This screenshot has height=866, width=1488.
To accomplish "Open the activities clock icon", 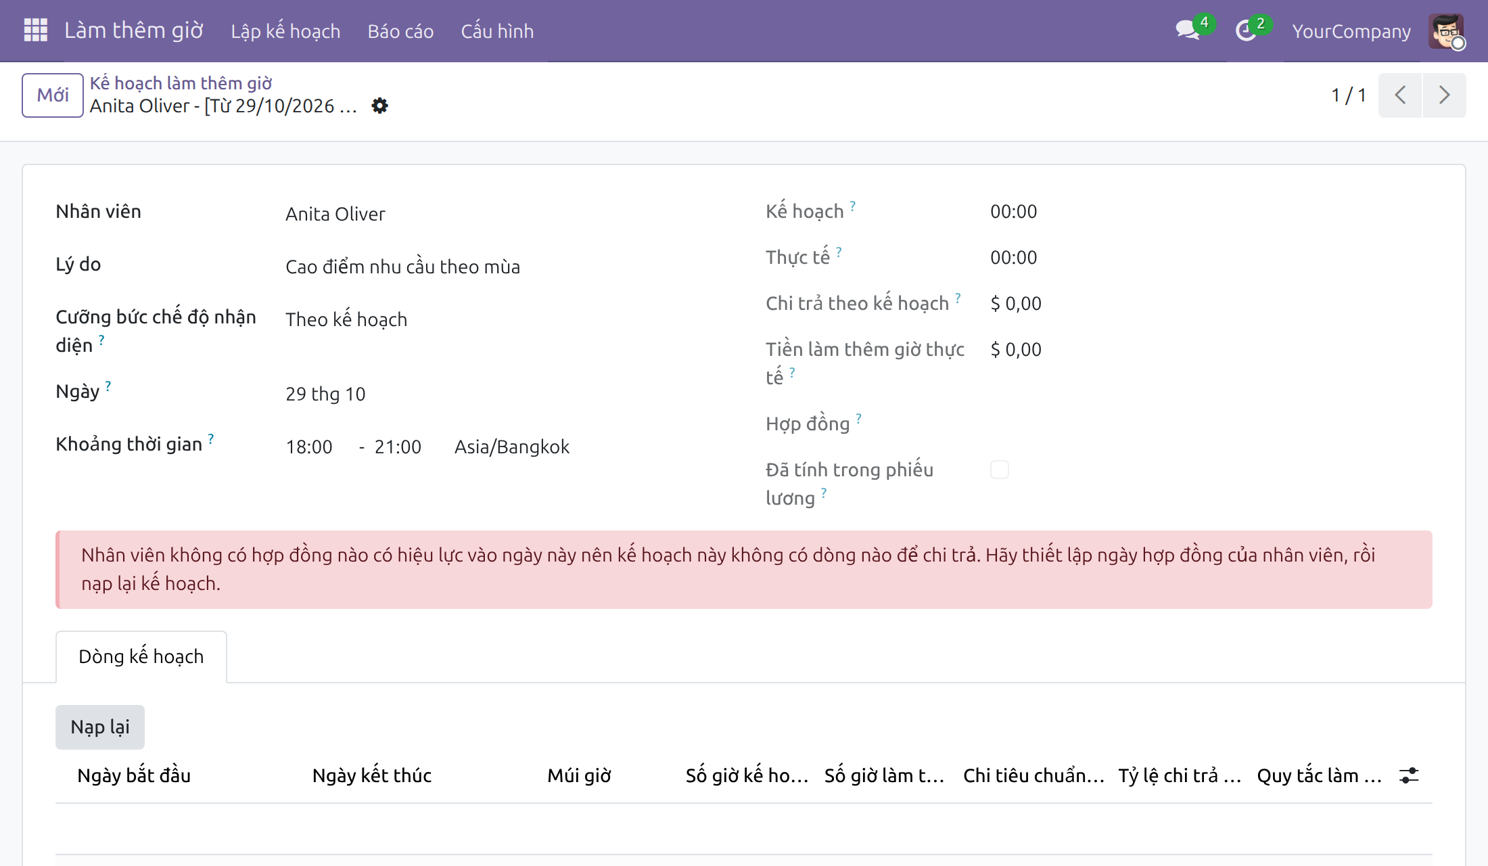I will (x=1246, y=30).
